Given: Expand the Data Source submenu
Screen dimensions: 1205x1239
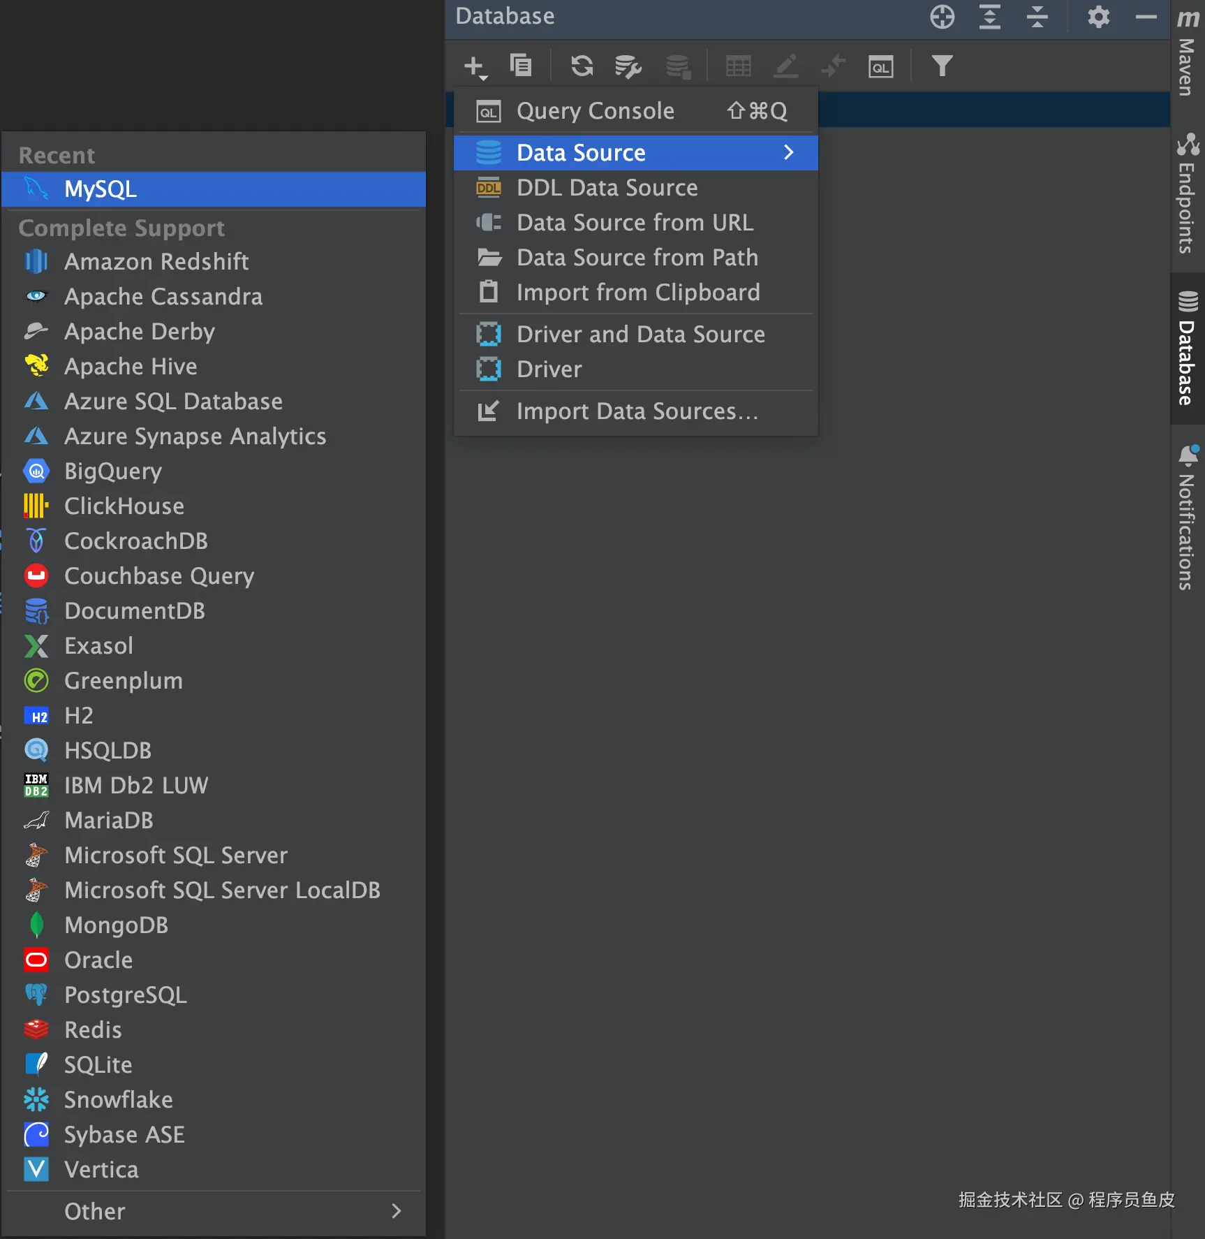Looking at the screenshot, I should [x=635, y=153].
